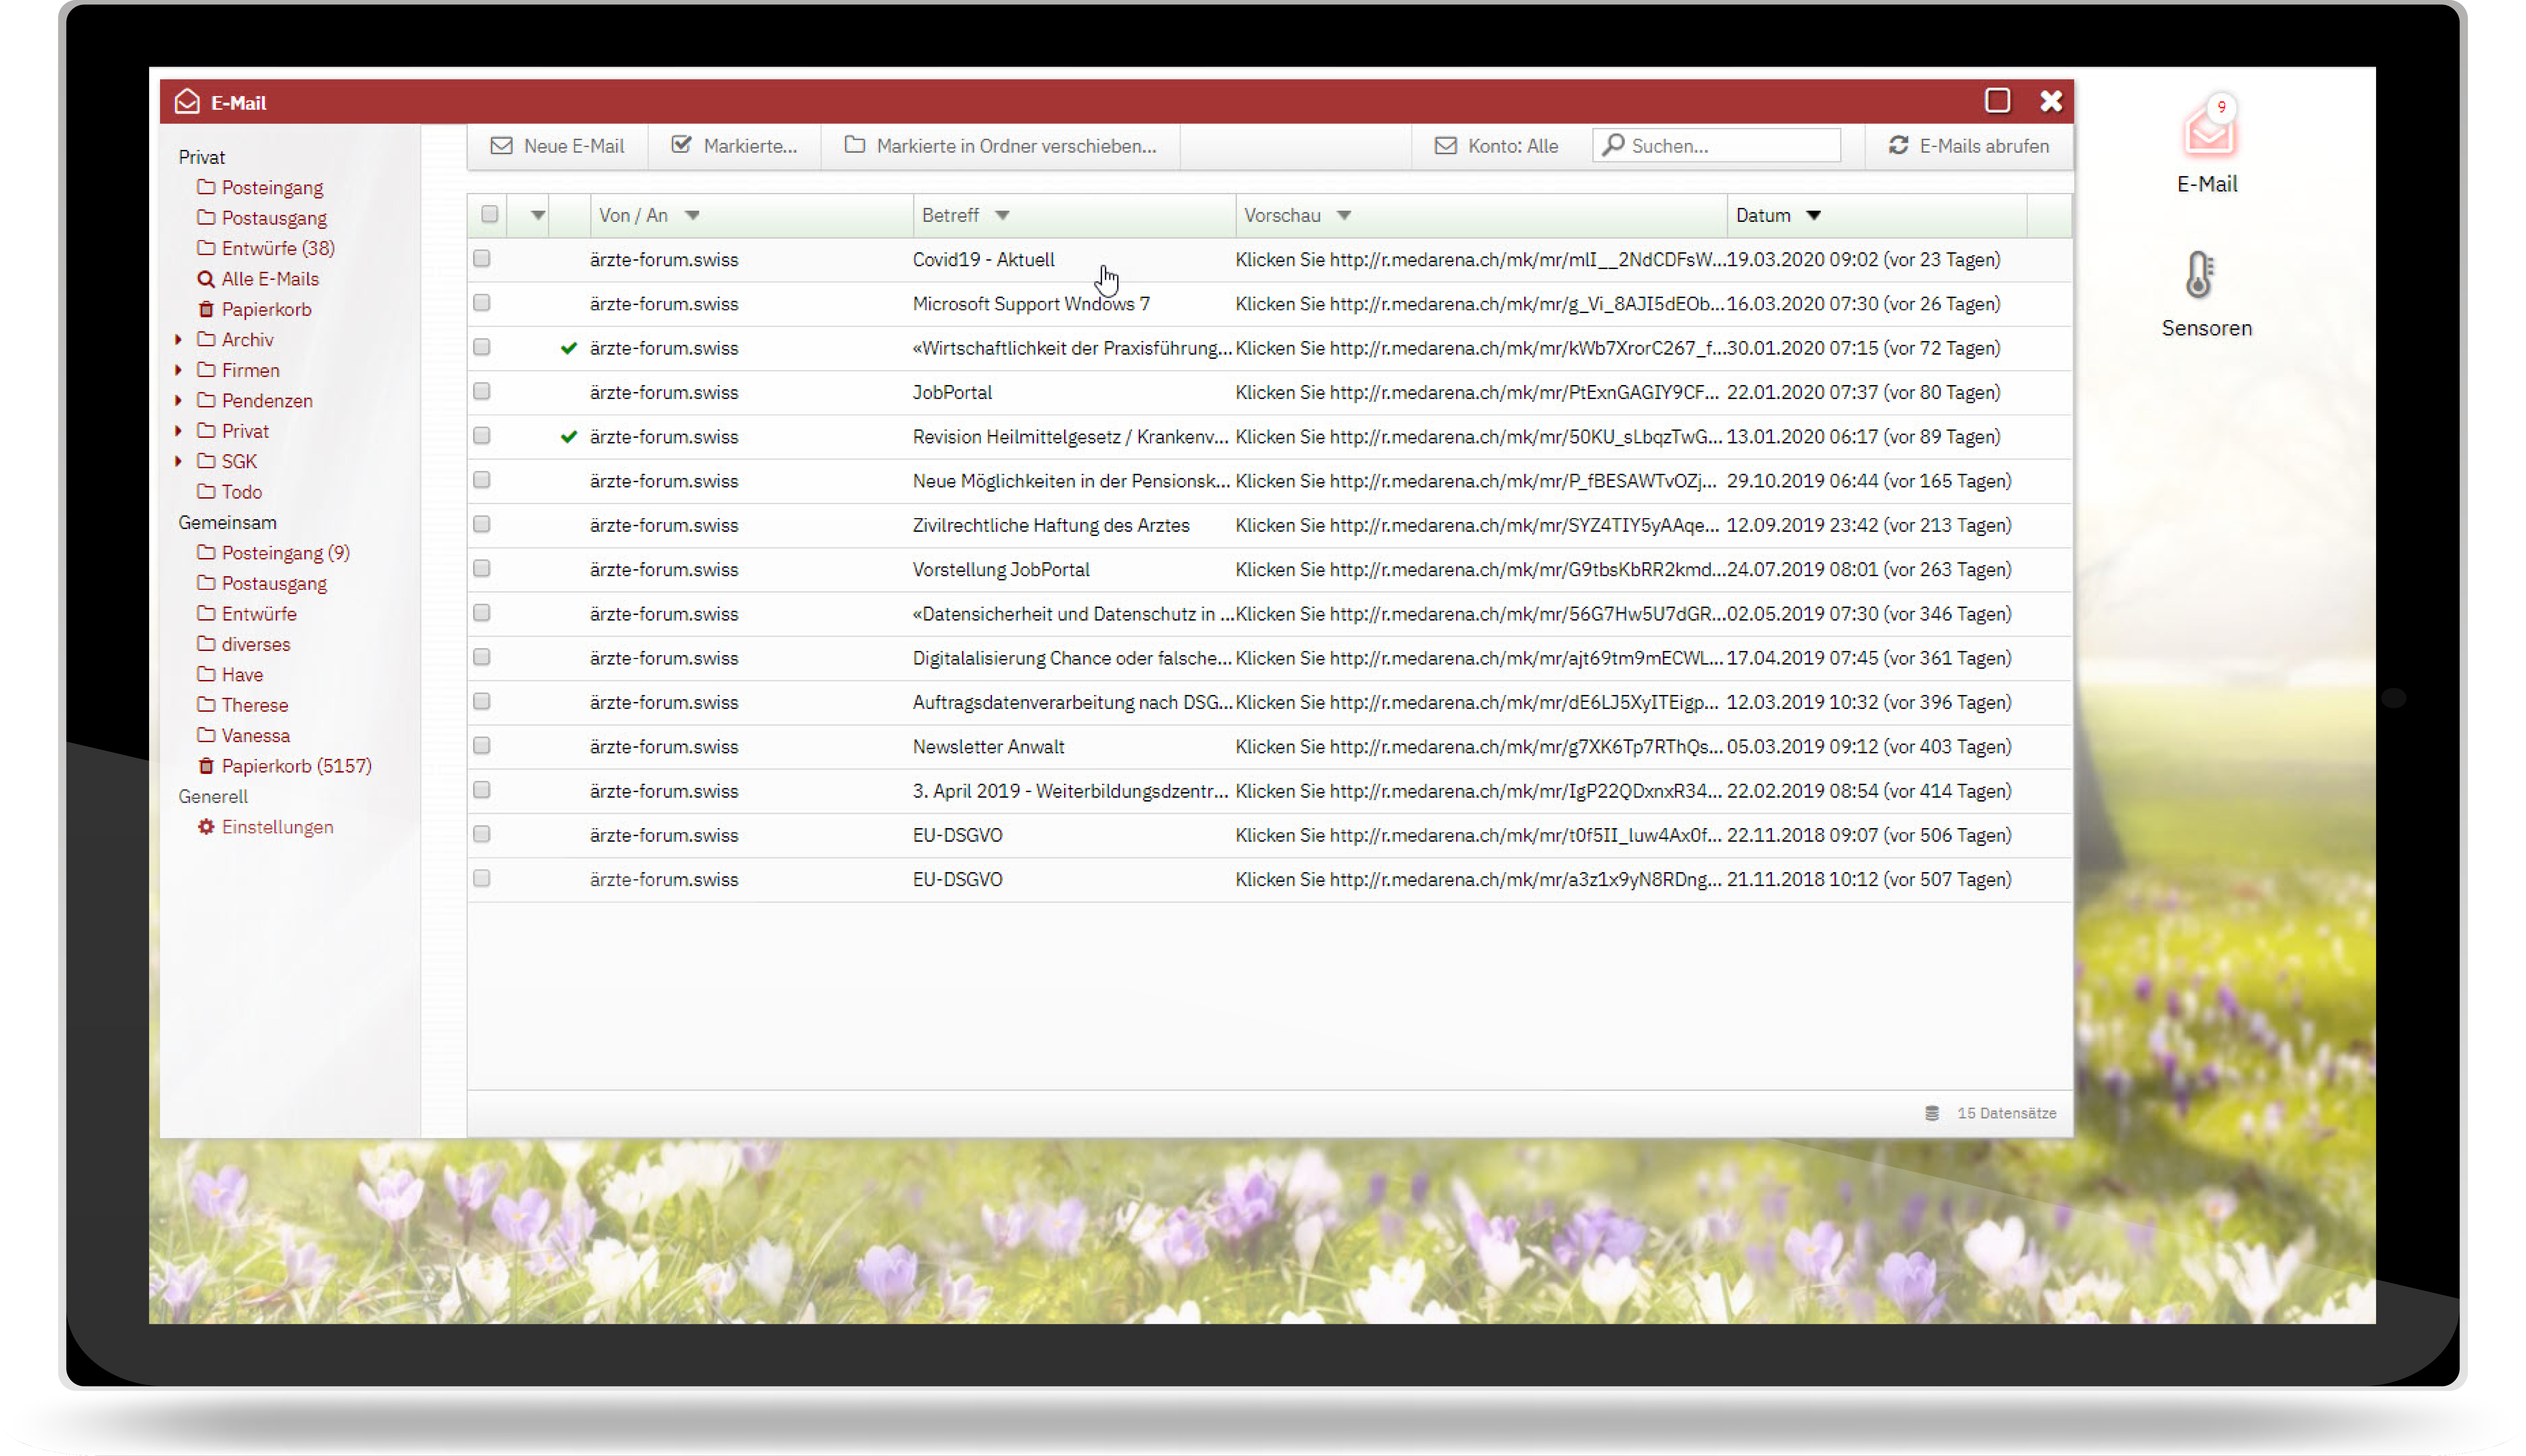Check the Covid19 - Aktuell email checkbox
The width and height of the screenshot is (2526, 1456).
coord(482,259)
